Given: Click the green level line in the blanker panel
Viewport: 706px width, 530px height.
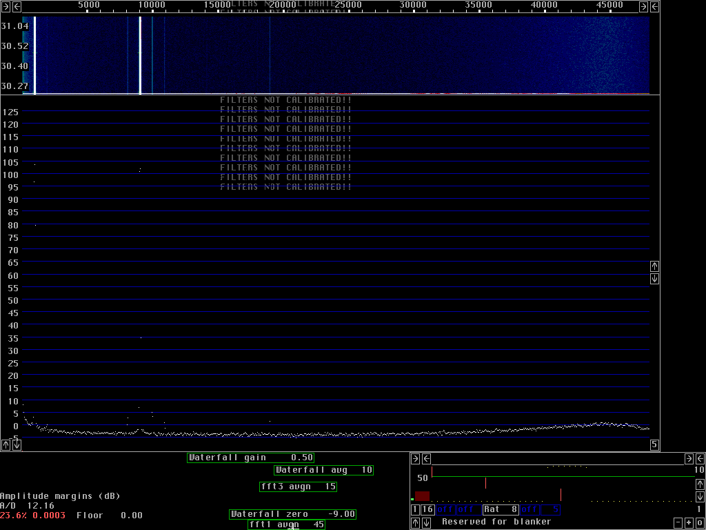Looking at the screenshot, I should coord(563,476).
